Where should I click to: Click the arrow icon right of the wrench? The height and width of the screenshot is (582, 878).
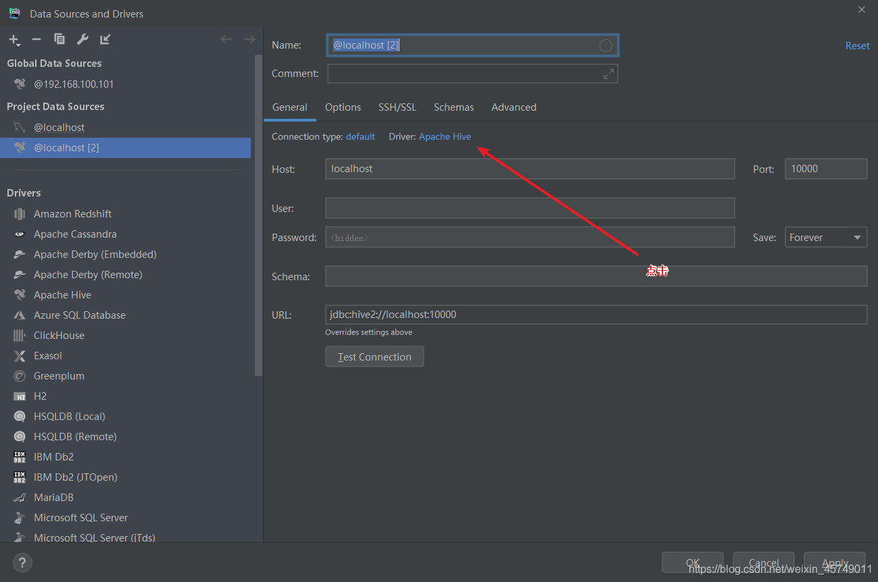pyautogui.click(x=105, y=40)
